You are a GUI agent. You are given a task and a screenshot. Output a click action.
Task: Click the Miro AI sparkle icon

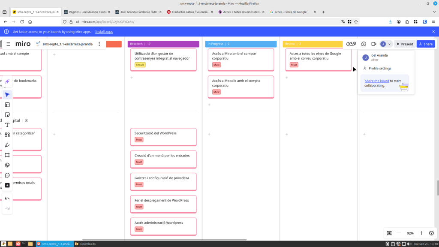pos(7,81)
